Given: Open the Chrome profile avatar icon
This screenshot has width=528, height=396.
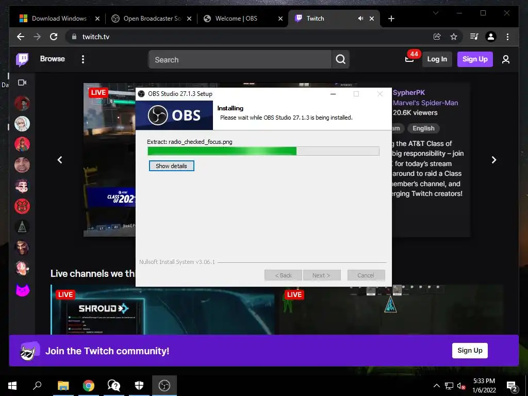Looking at the screenshot, I should click(x=491, y=37).
